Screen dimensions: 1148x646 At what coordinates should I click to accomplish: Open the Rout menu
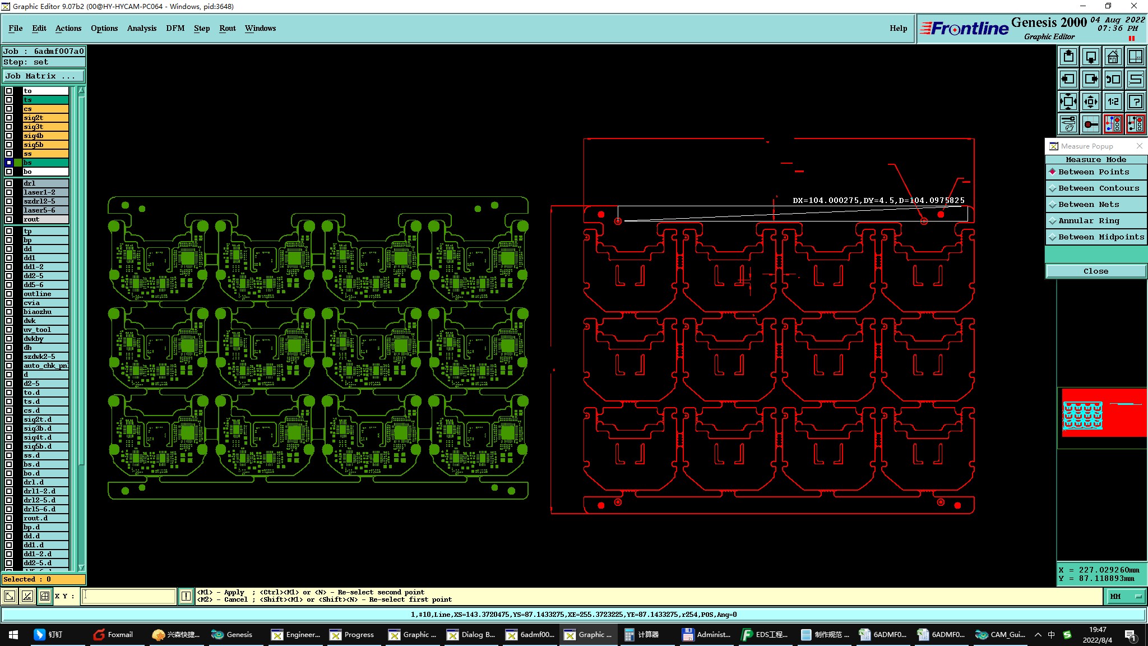(x=227, y=28)
